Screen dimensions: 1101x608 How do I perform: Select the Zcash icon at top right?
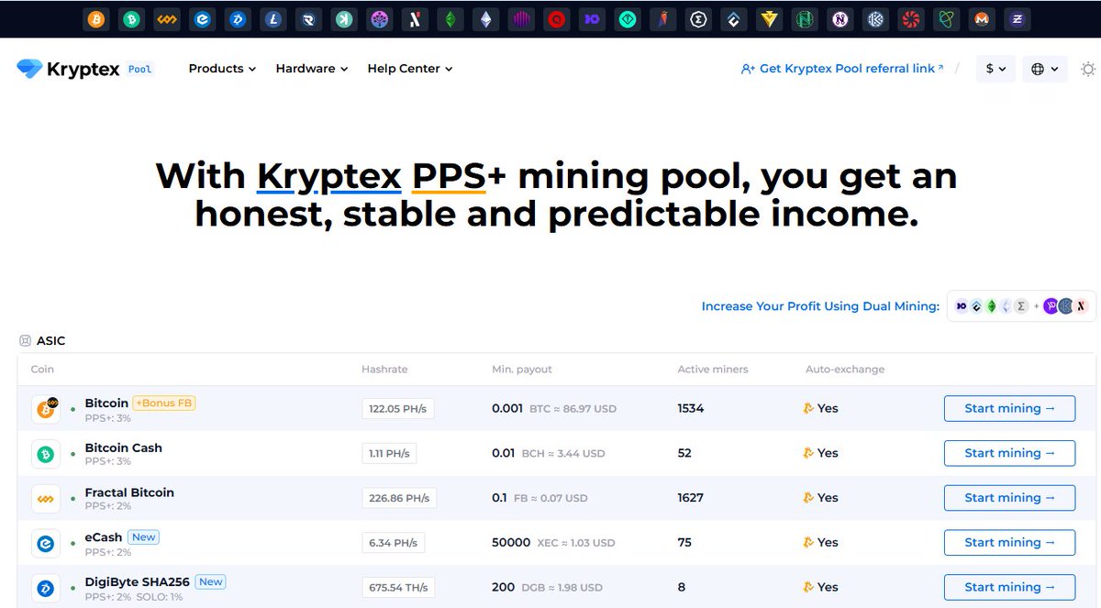pos(1017,18)
